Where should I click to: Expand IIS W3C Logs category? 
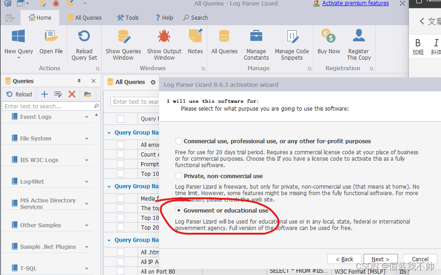click(87, 160)
